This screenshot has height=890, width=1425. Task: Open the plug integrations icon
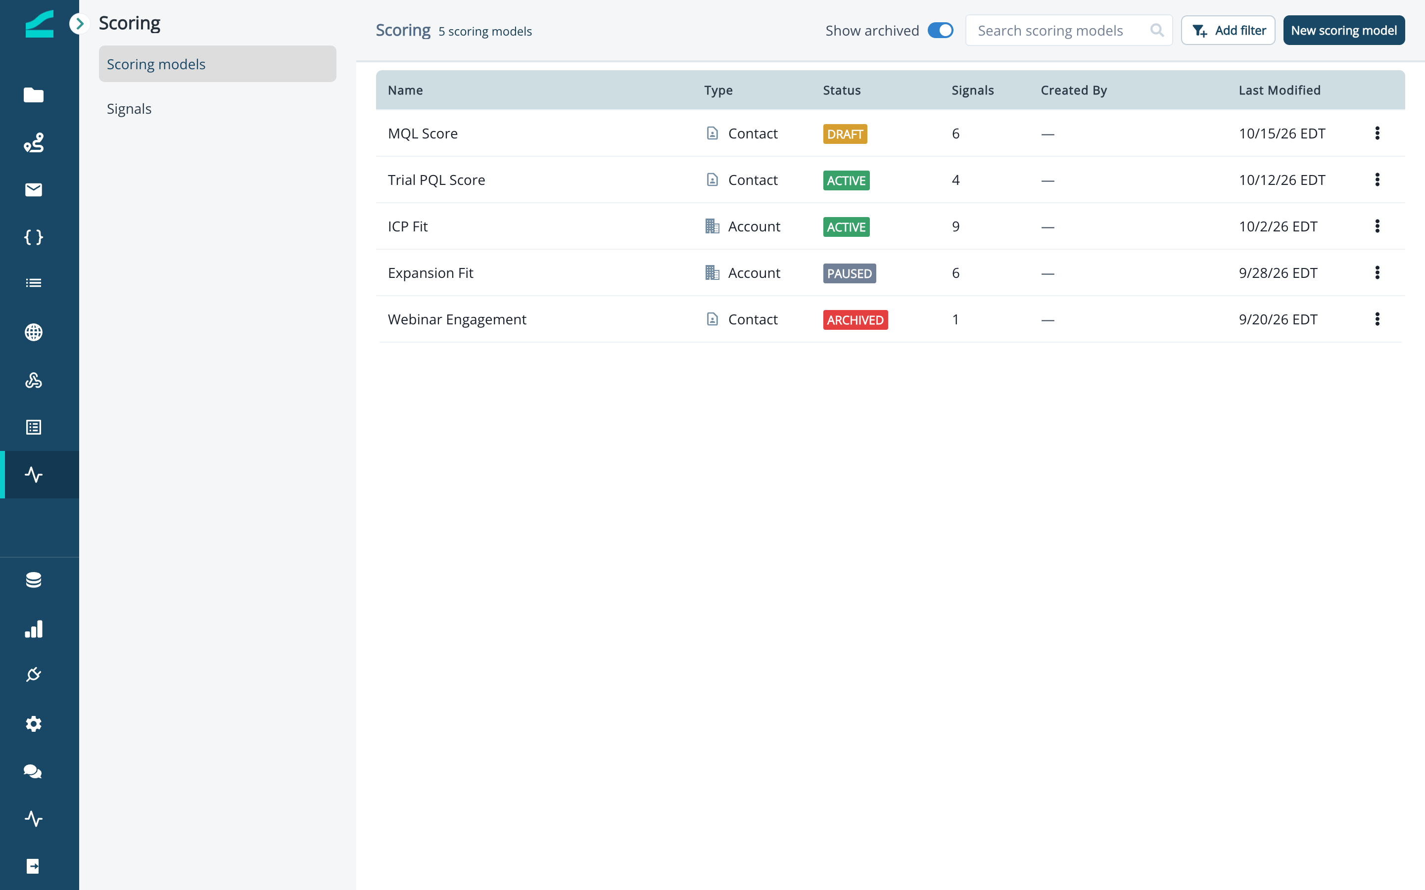34,674
